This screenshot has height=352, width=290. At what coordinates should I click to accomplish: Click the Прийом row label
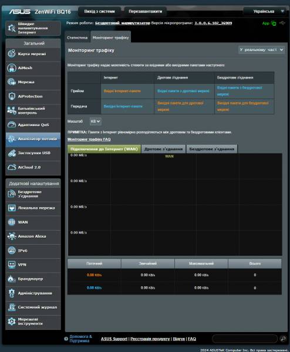(x=77, y=91)
